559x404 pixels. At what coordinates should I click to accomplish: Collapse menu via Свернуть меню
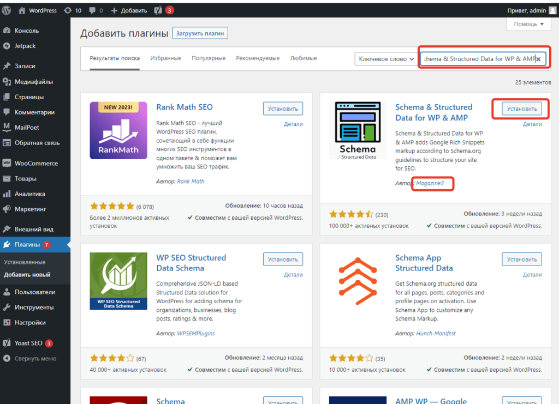(x=29, y=358)
